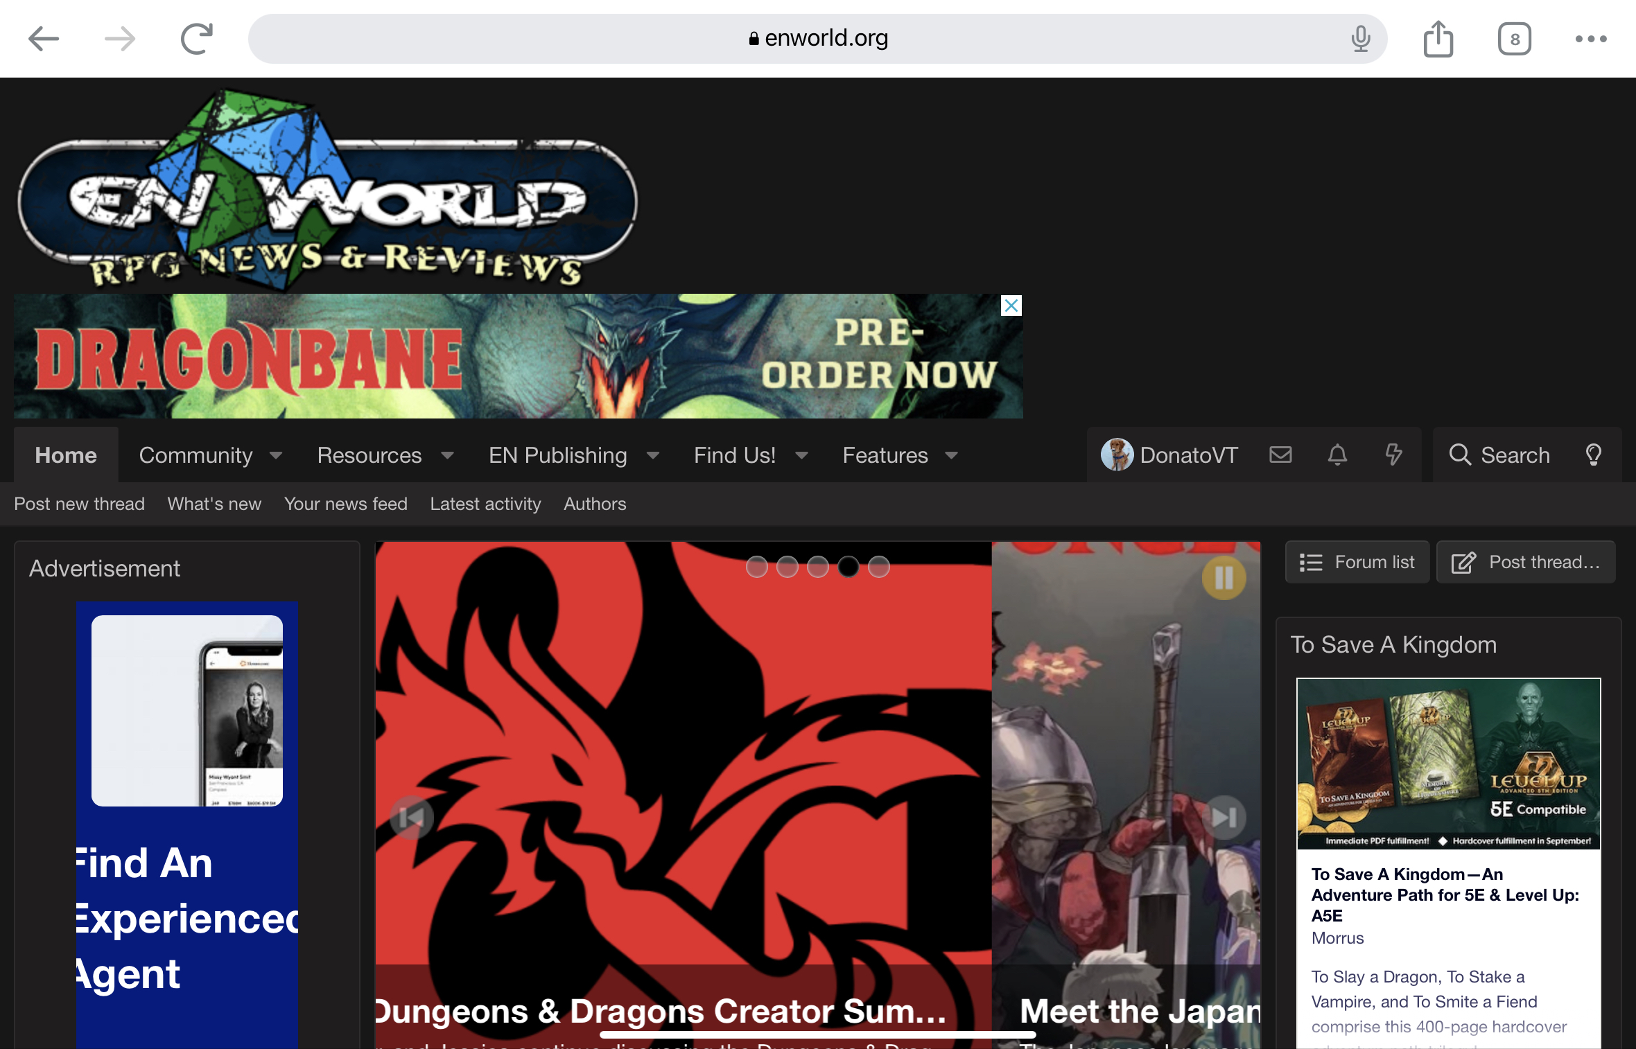1636x1049 pixels.
Task: Expand the Community dropdown arrow
Action: click(276, 455)
